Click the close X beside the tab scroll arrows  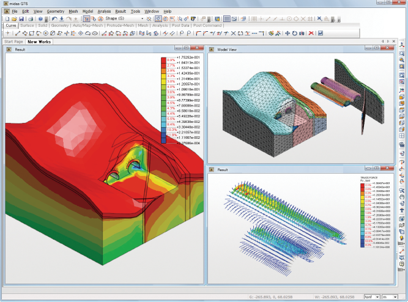tap(394, 42)
